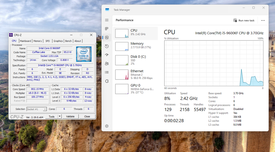Screen dimensions: 275x152
Task: Open Users icon in Task Manager sidebar
Action: [x=107, y=64]
